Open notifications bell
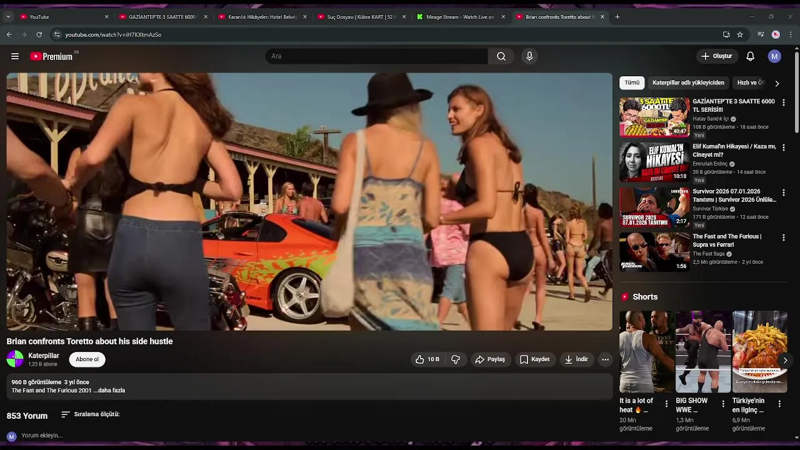The height and width of the screenshot is (450, 800). (x=751, y=56)
